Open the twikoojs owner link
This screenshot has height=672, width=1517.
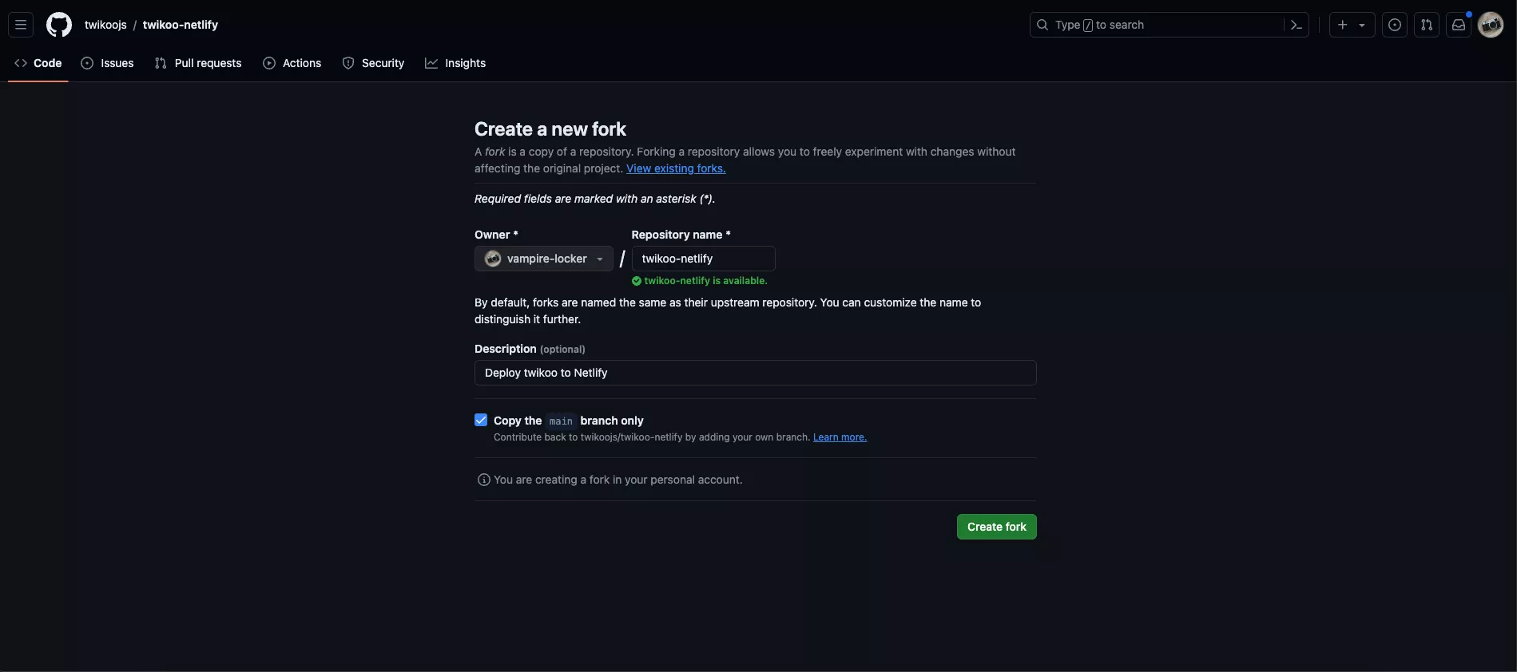tap(105, 25)
